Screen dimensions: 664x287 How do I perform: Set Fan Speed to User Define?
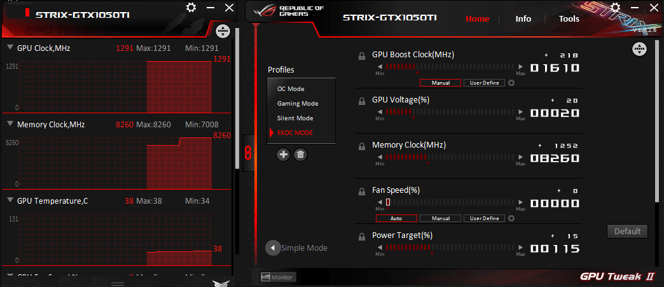click(485, 218)
